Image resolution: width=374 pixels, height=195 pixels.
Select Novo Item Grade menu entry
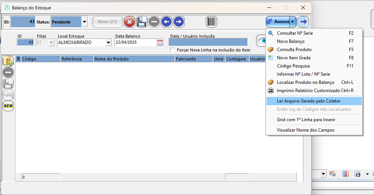[x=314, y=58]
